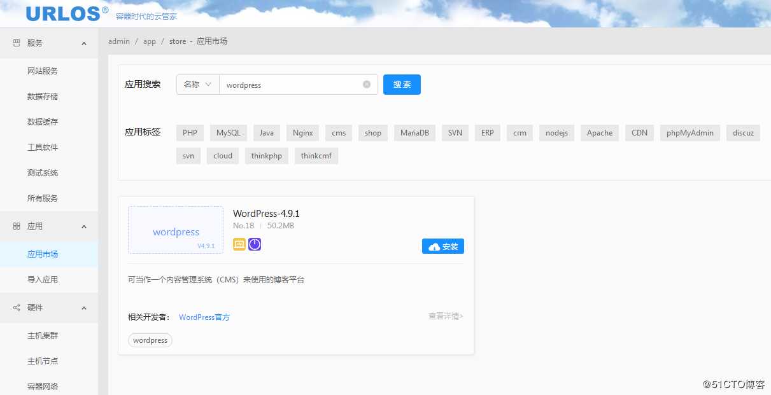Image resolution: width=771 pixels, height=395 pixels.
Task: Open 容器网络 in the sidebar
Action: pos(43,386)
